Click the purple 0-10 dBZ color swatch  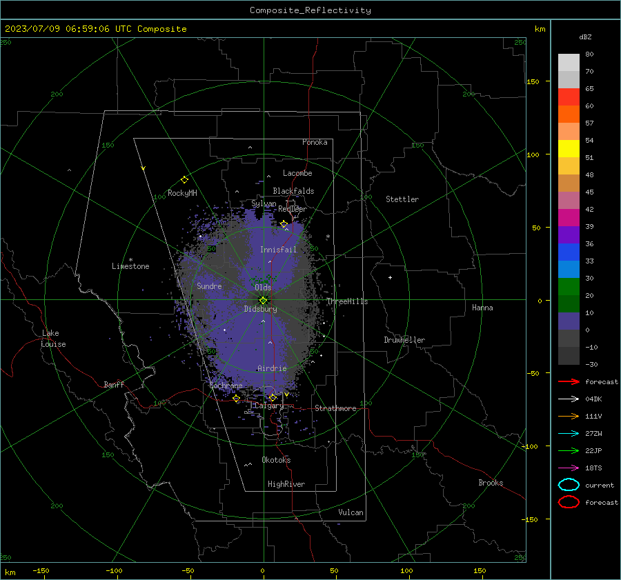569,321
